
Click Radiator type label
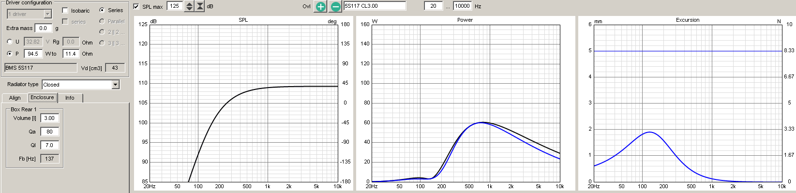point(23,84)
